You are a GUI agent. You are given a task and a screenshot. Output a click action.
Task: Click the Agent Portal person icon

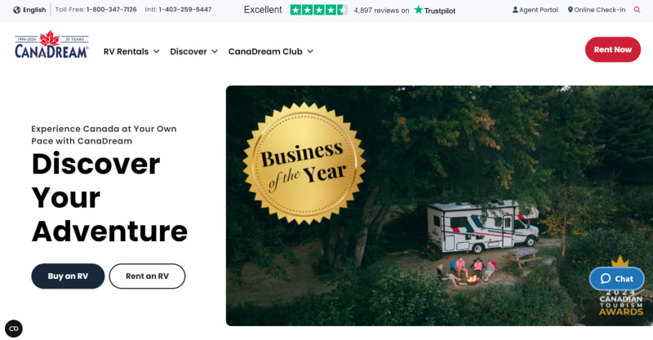[515, 10]
